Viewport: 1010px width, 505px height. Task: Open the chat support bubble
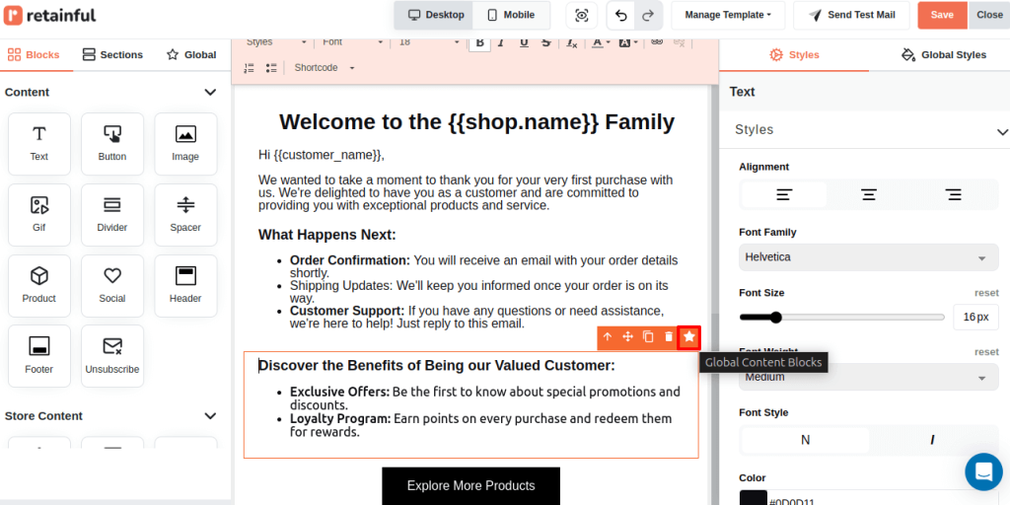(x=983, y=471)
